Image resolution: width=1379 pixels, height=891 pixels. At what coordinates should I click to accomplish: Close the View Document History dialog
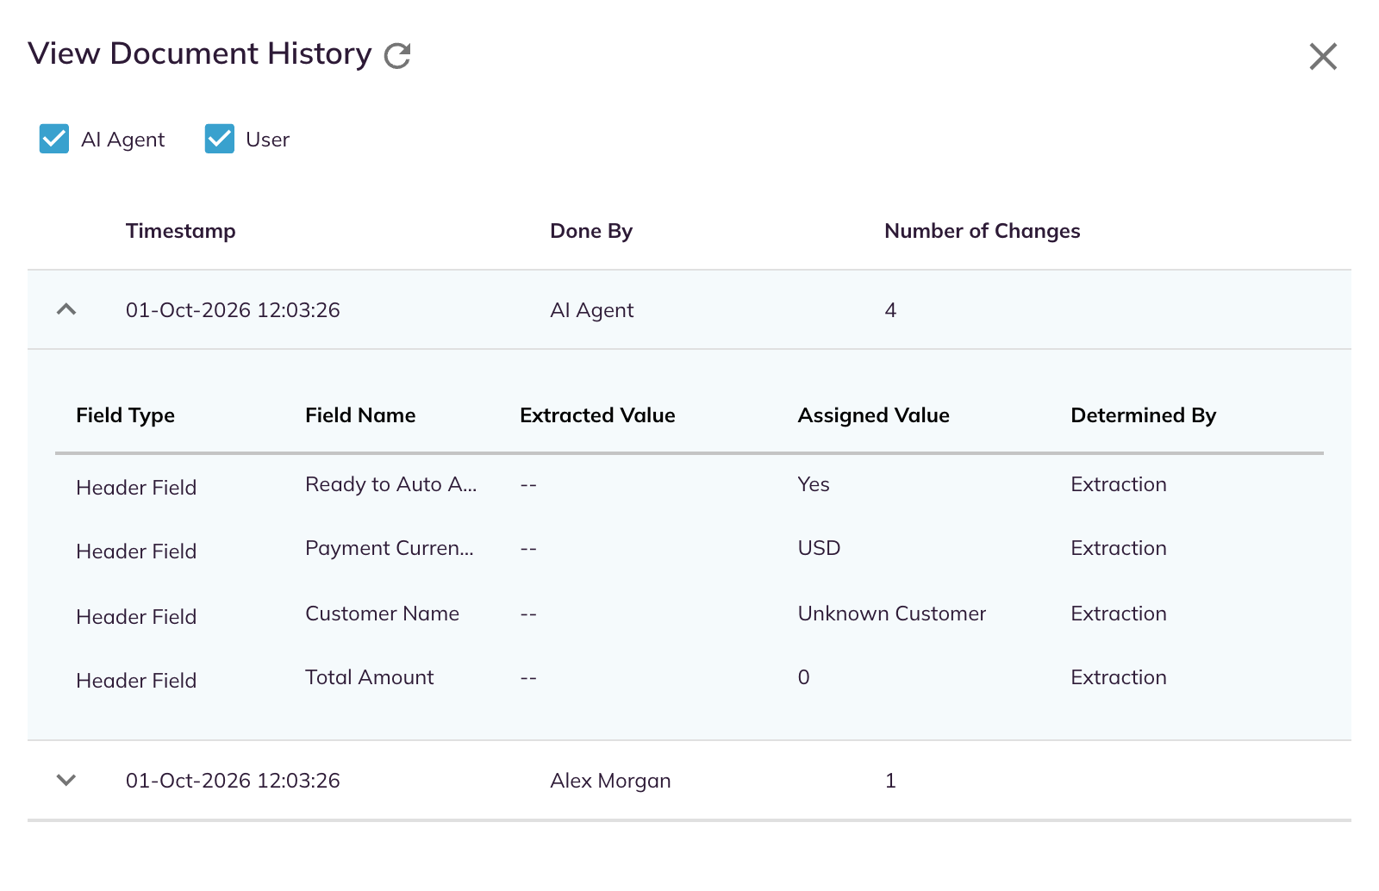[x=1323, y=56]
